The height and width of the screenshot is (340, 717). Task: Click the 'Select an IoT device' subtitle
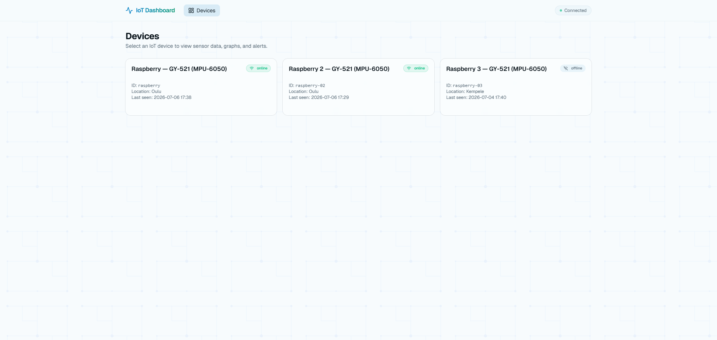click(196, 46)
